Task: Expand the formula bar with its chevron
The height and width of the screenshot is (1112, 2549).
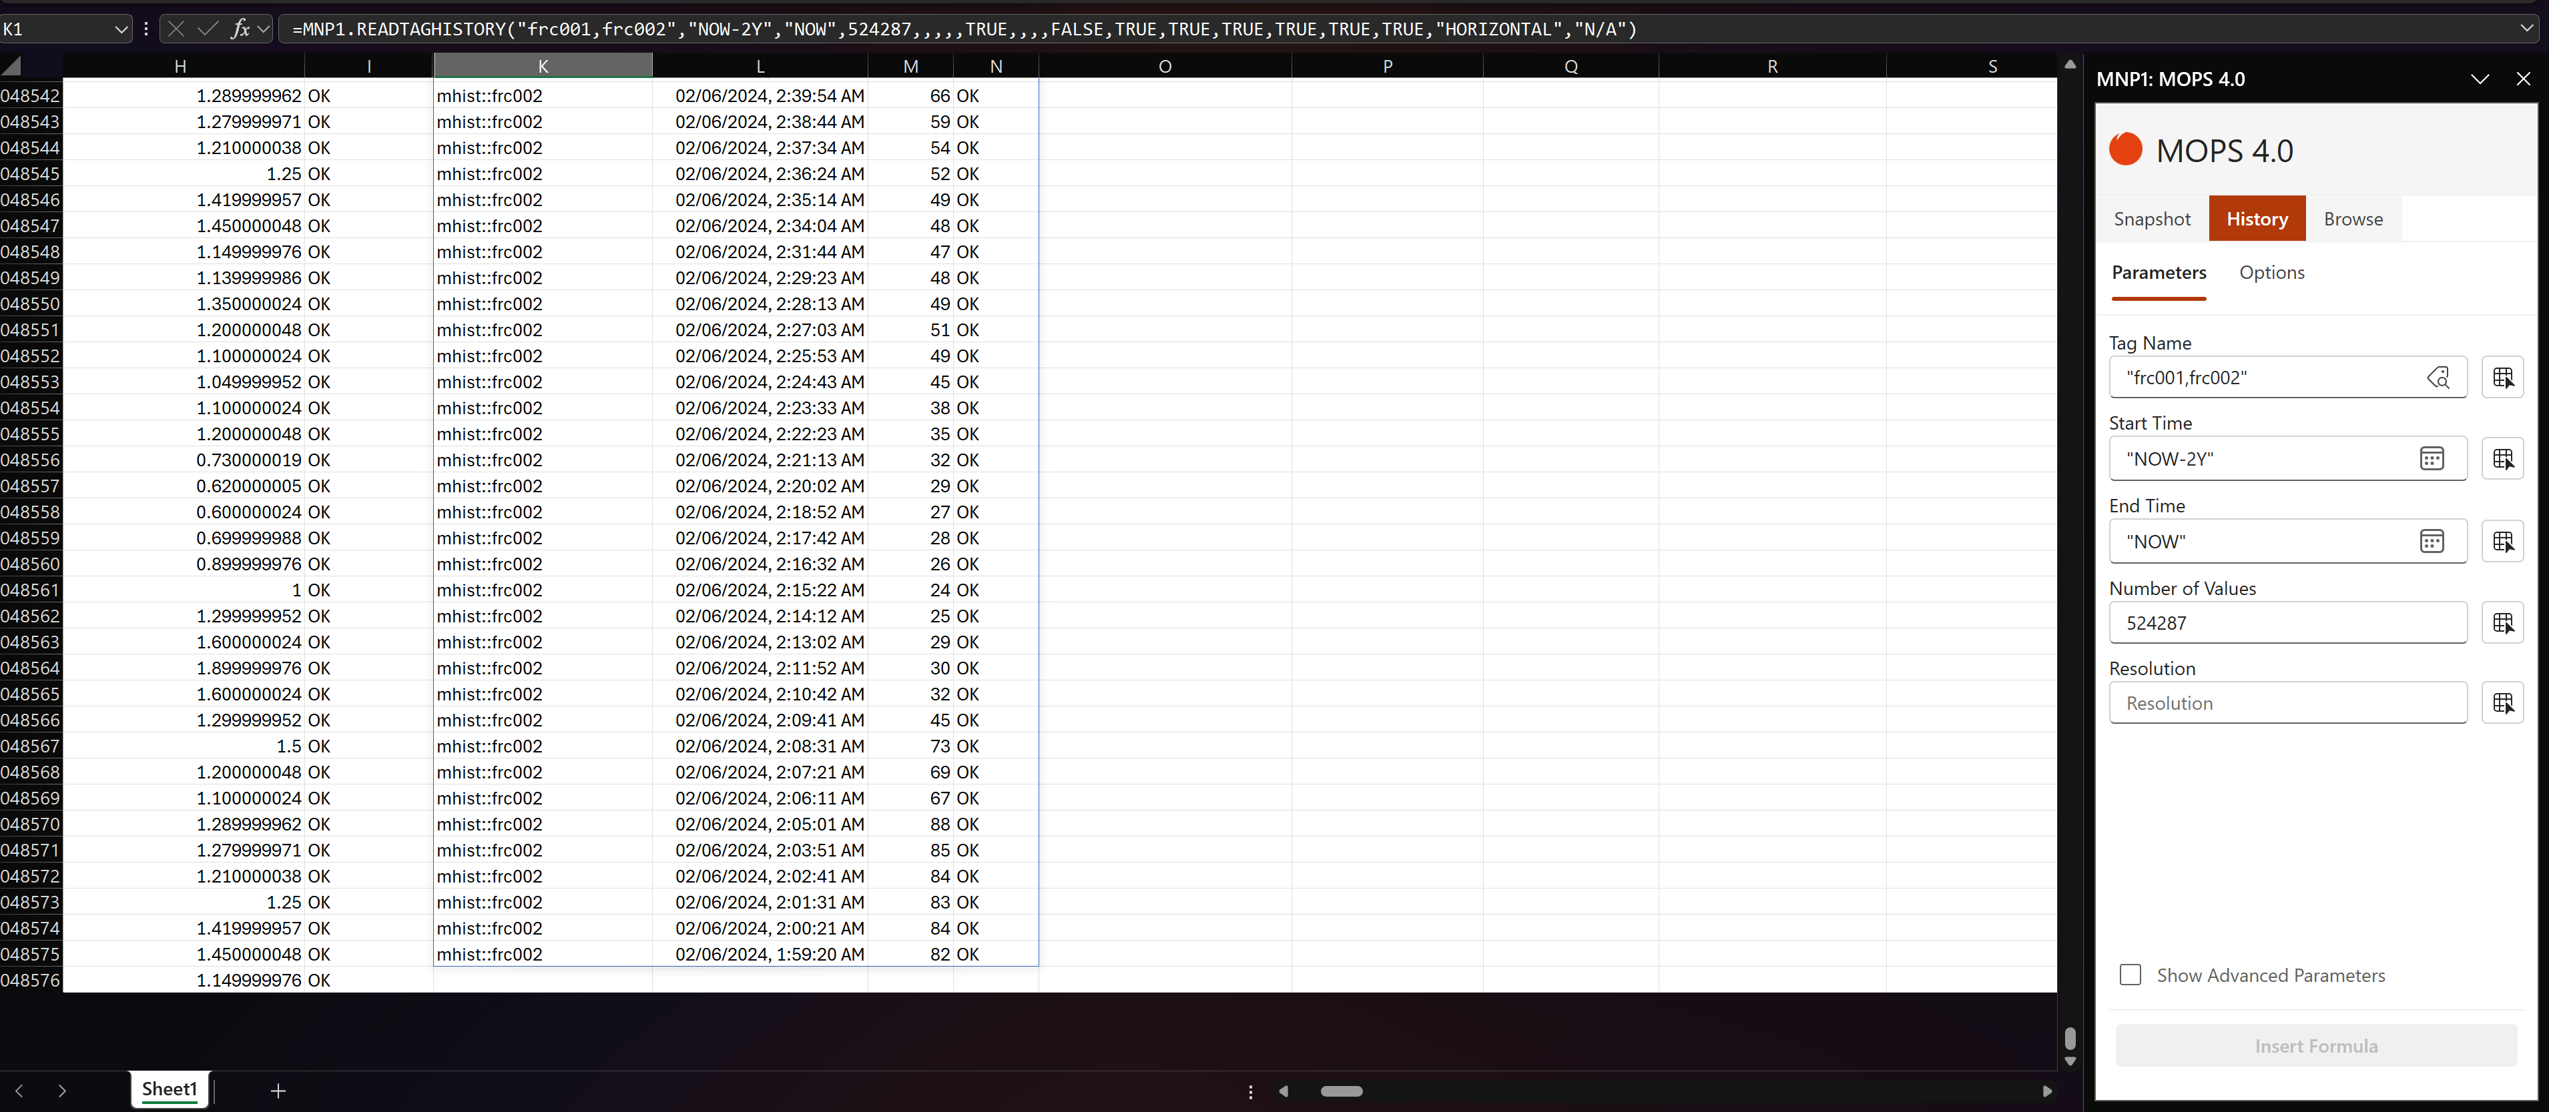Action: pos(2529,29)
